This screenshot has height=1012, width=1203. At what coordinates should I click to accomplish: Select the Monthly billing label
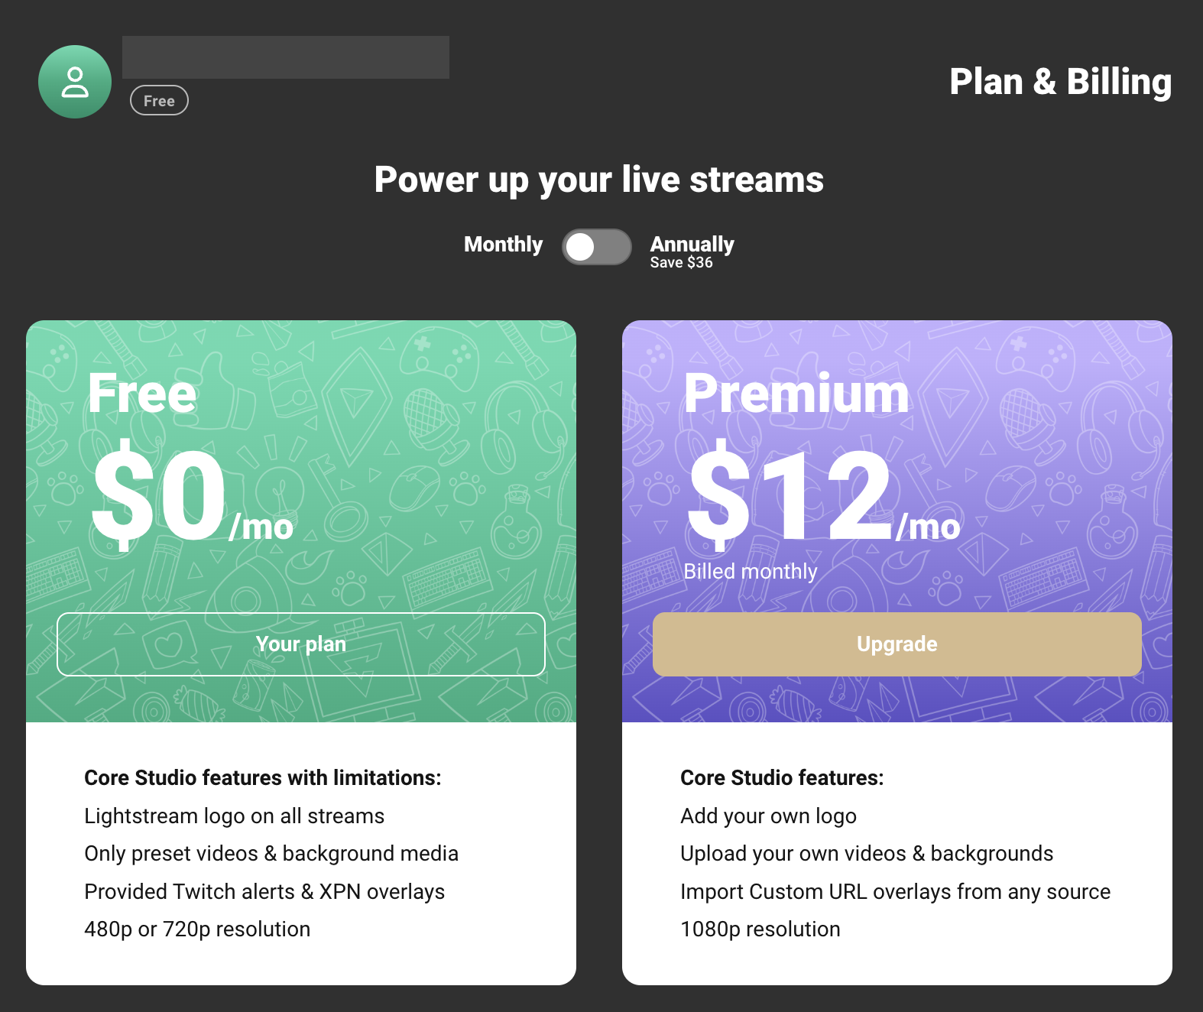coord(503,245)
